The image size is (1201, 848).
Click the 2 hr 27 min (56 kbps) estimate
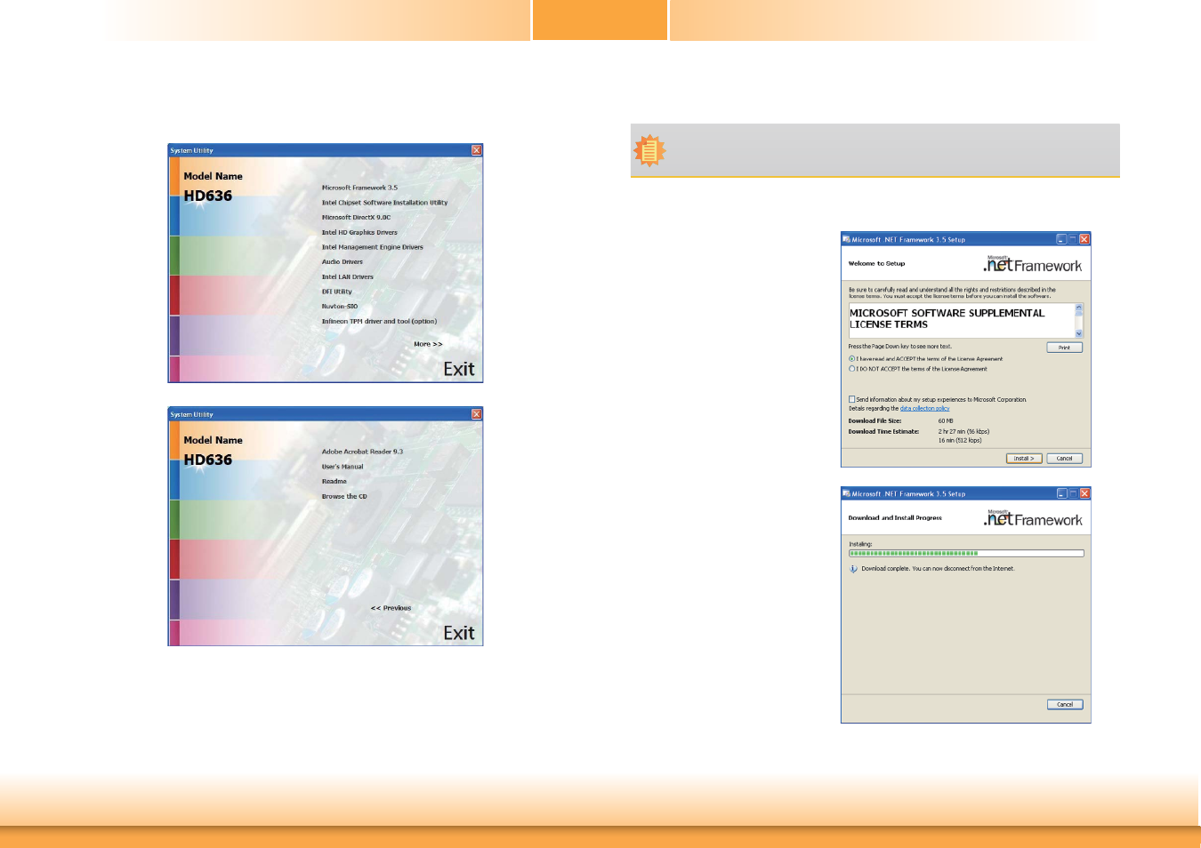(x=963, y=432)
